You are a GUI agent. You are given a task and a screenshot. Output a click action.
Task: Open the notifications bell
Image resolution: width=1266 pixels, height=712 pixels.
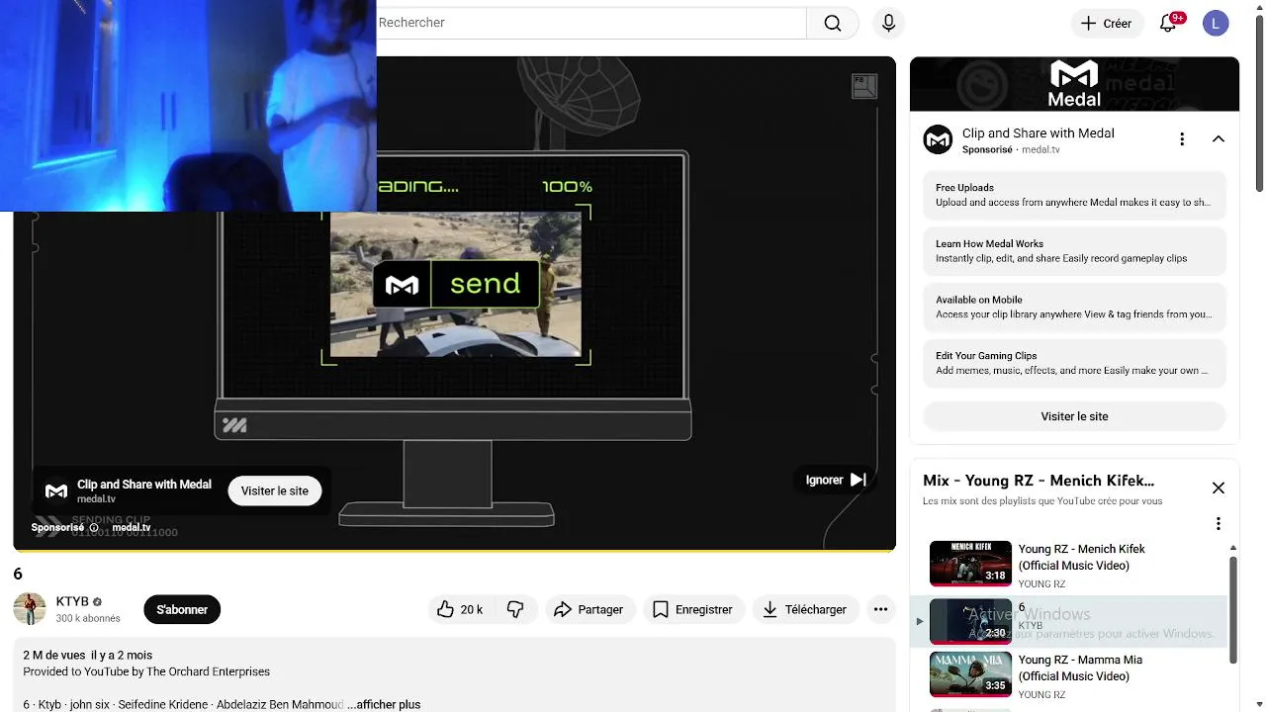pyautogui.click(x=1168, y=23)
